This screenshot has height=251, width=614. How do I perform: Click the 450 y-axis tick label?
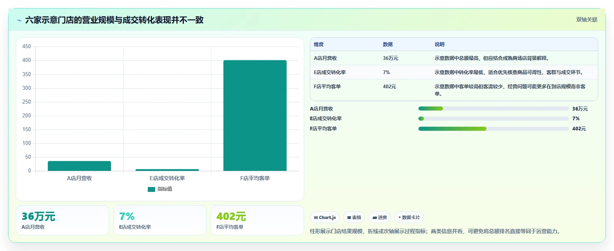click(27, 47)
